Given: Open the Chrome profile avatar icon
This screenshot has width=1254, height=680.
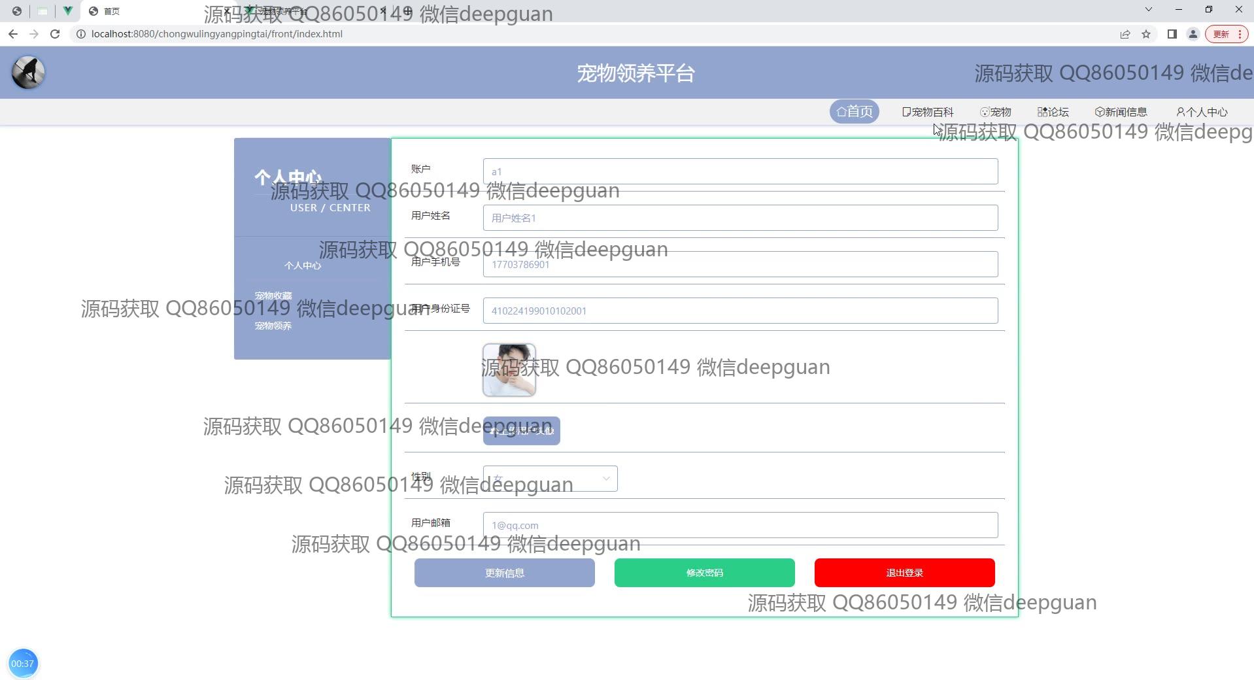Looking at the screenshot, I should 1193,34.
